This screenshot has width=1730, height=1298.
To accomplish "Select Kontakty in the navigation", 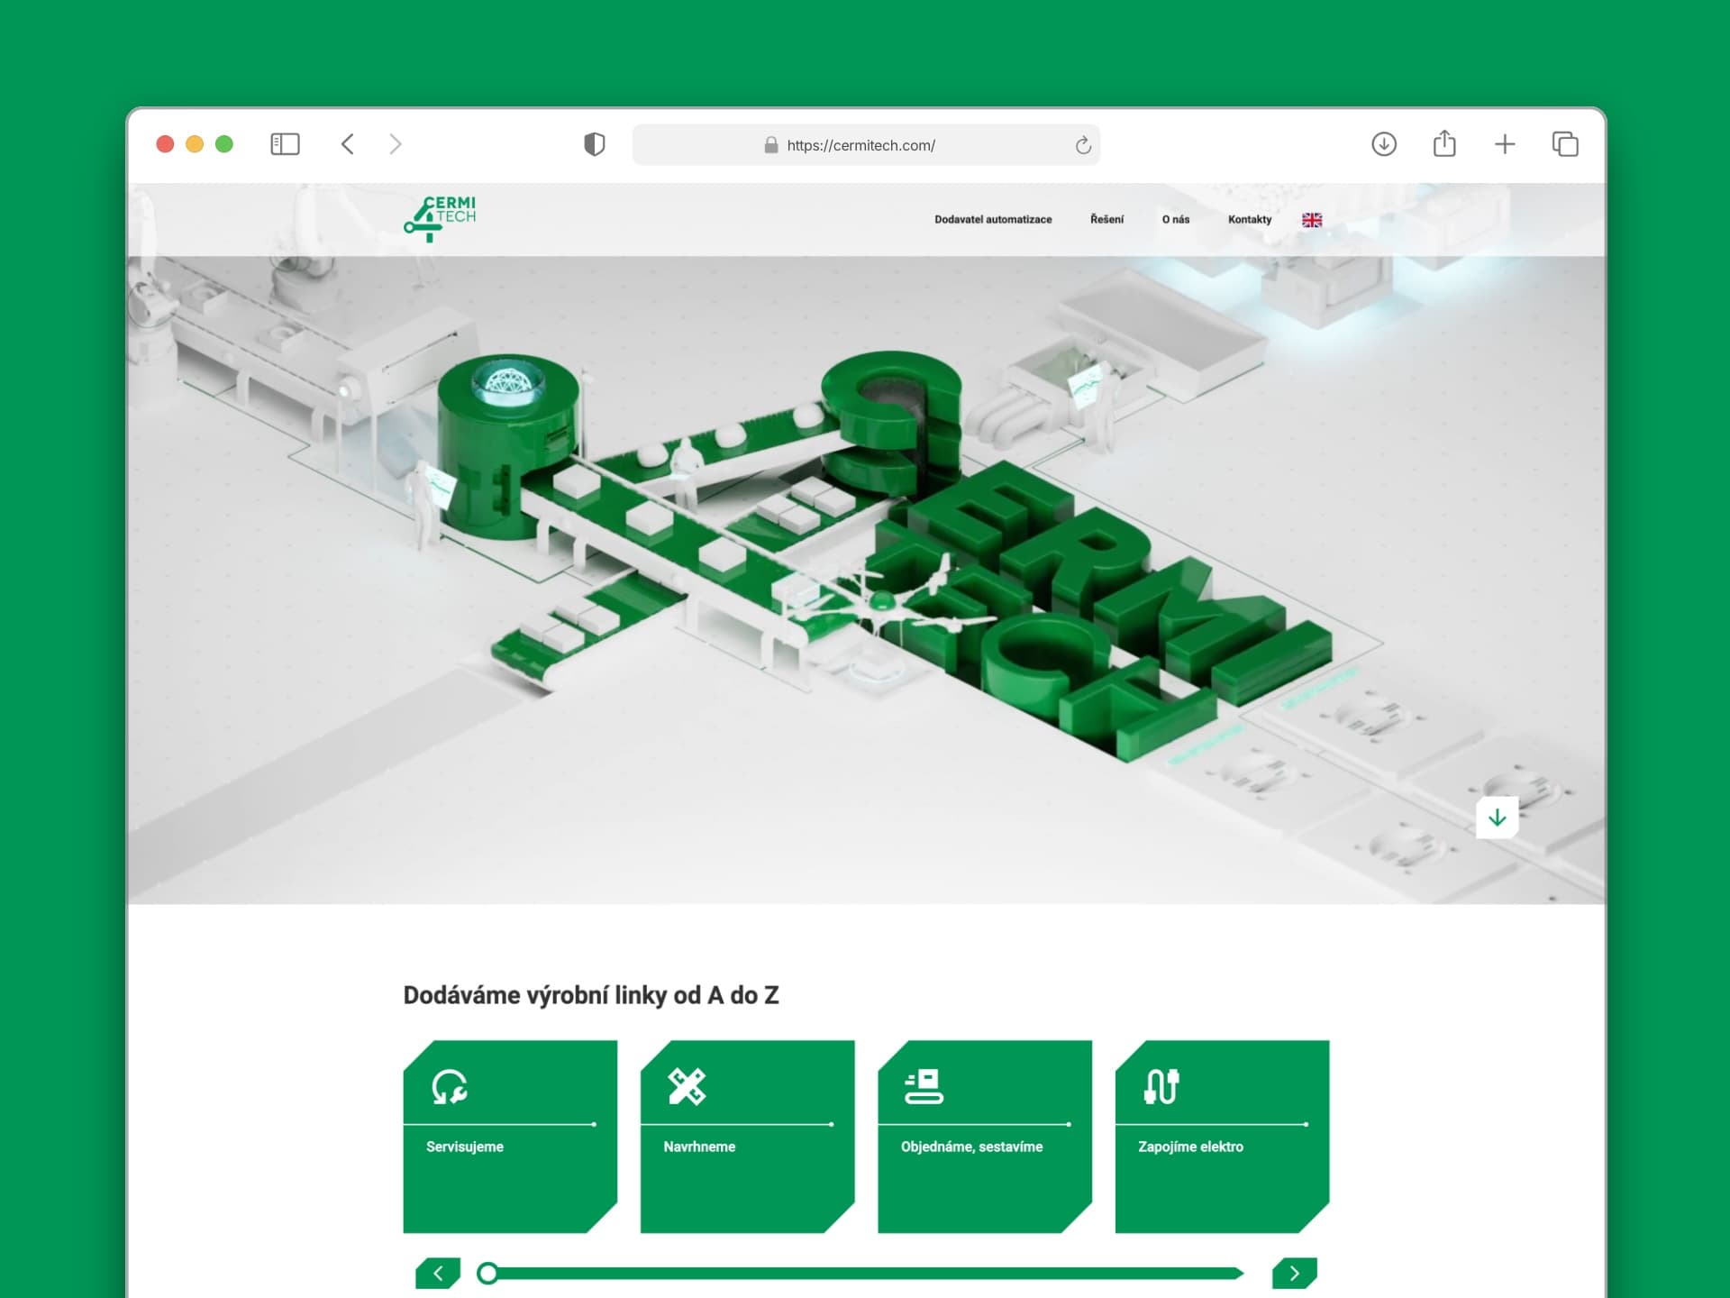I will (1249, 219).
